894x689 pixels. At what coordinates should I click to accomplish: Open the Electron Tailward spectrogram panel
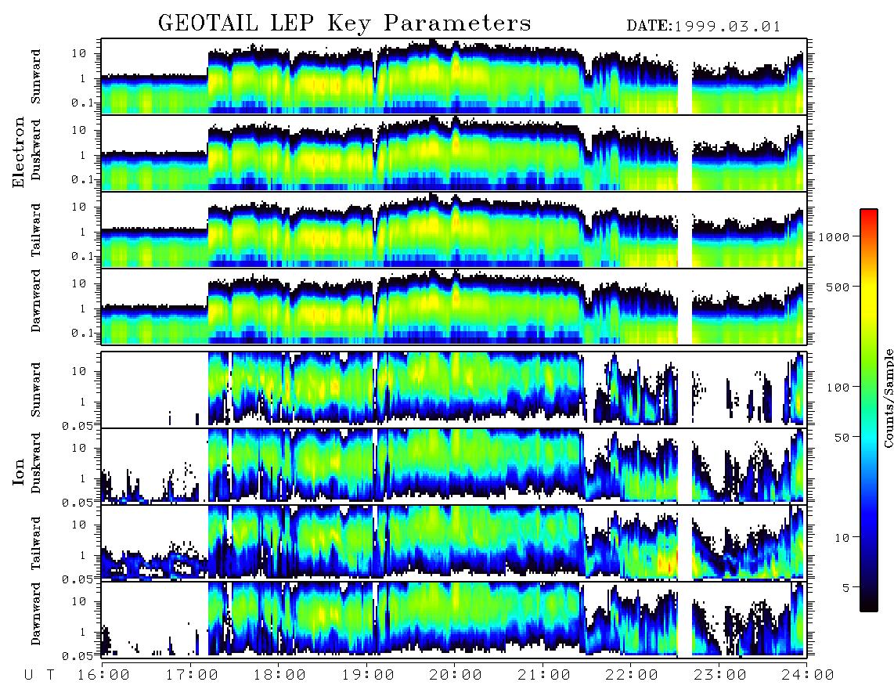[454, 230]
